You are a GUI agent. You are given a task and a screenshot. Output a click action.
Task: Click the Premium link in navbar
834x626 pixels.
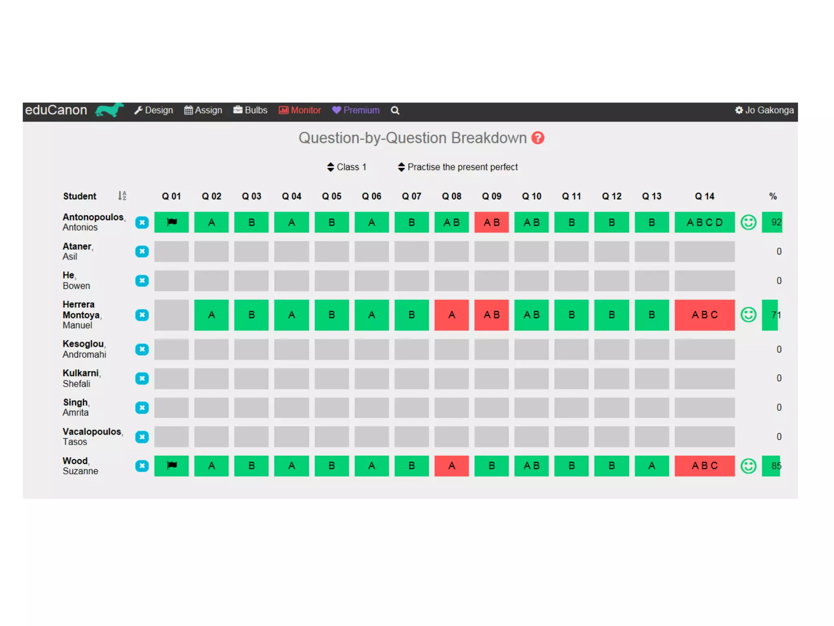click(x=356, y=110)
